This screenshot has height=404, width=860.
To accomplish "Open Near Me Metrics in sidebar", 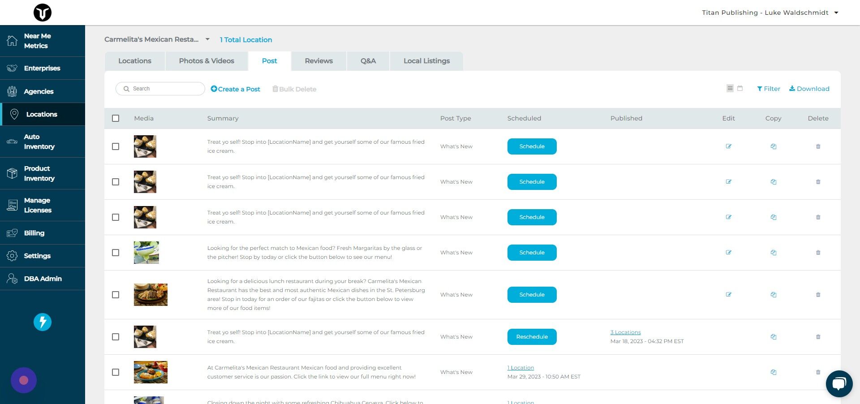I will [43, 41].
